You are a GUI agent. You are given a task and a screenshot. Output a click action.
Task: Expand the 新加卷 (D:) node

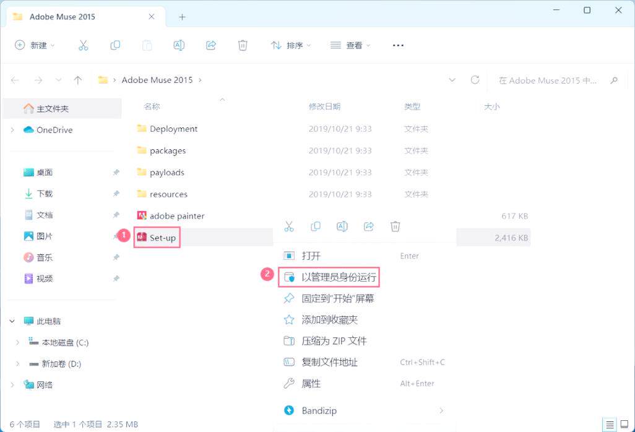tap(17, 363)
